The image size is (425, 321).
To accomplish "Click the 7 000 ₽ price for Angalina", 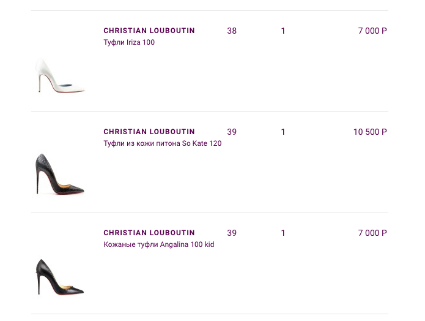I will pos(372,233).
